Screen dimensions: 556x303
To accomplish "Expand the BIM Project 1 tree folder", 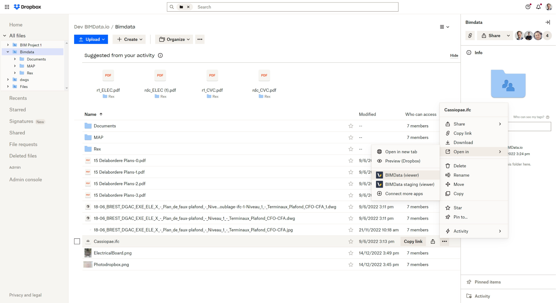I will pos(8,45).
